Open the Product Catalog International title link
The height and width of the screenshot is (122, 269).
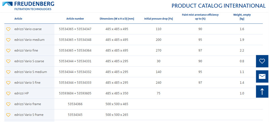tap(218, 6)
